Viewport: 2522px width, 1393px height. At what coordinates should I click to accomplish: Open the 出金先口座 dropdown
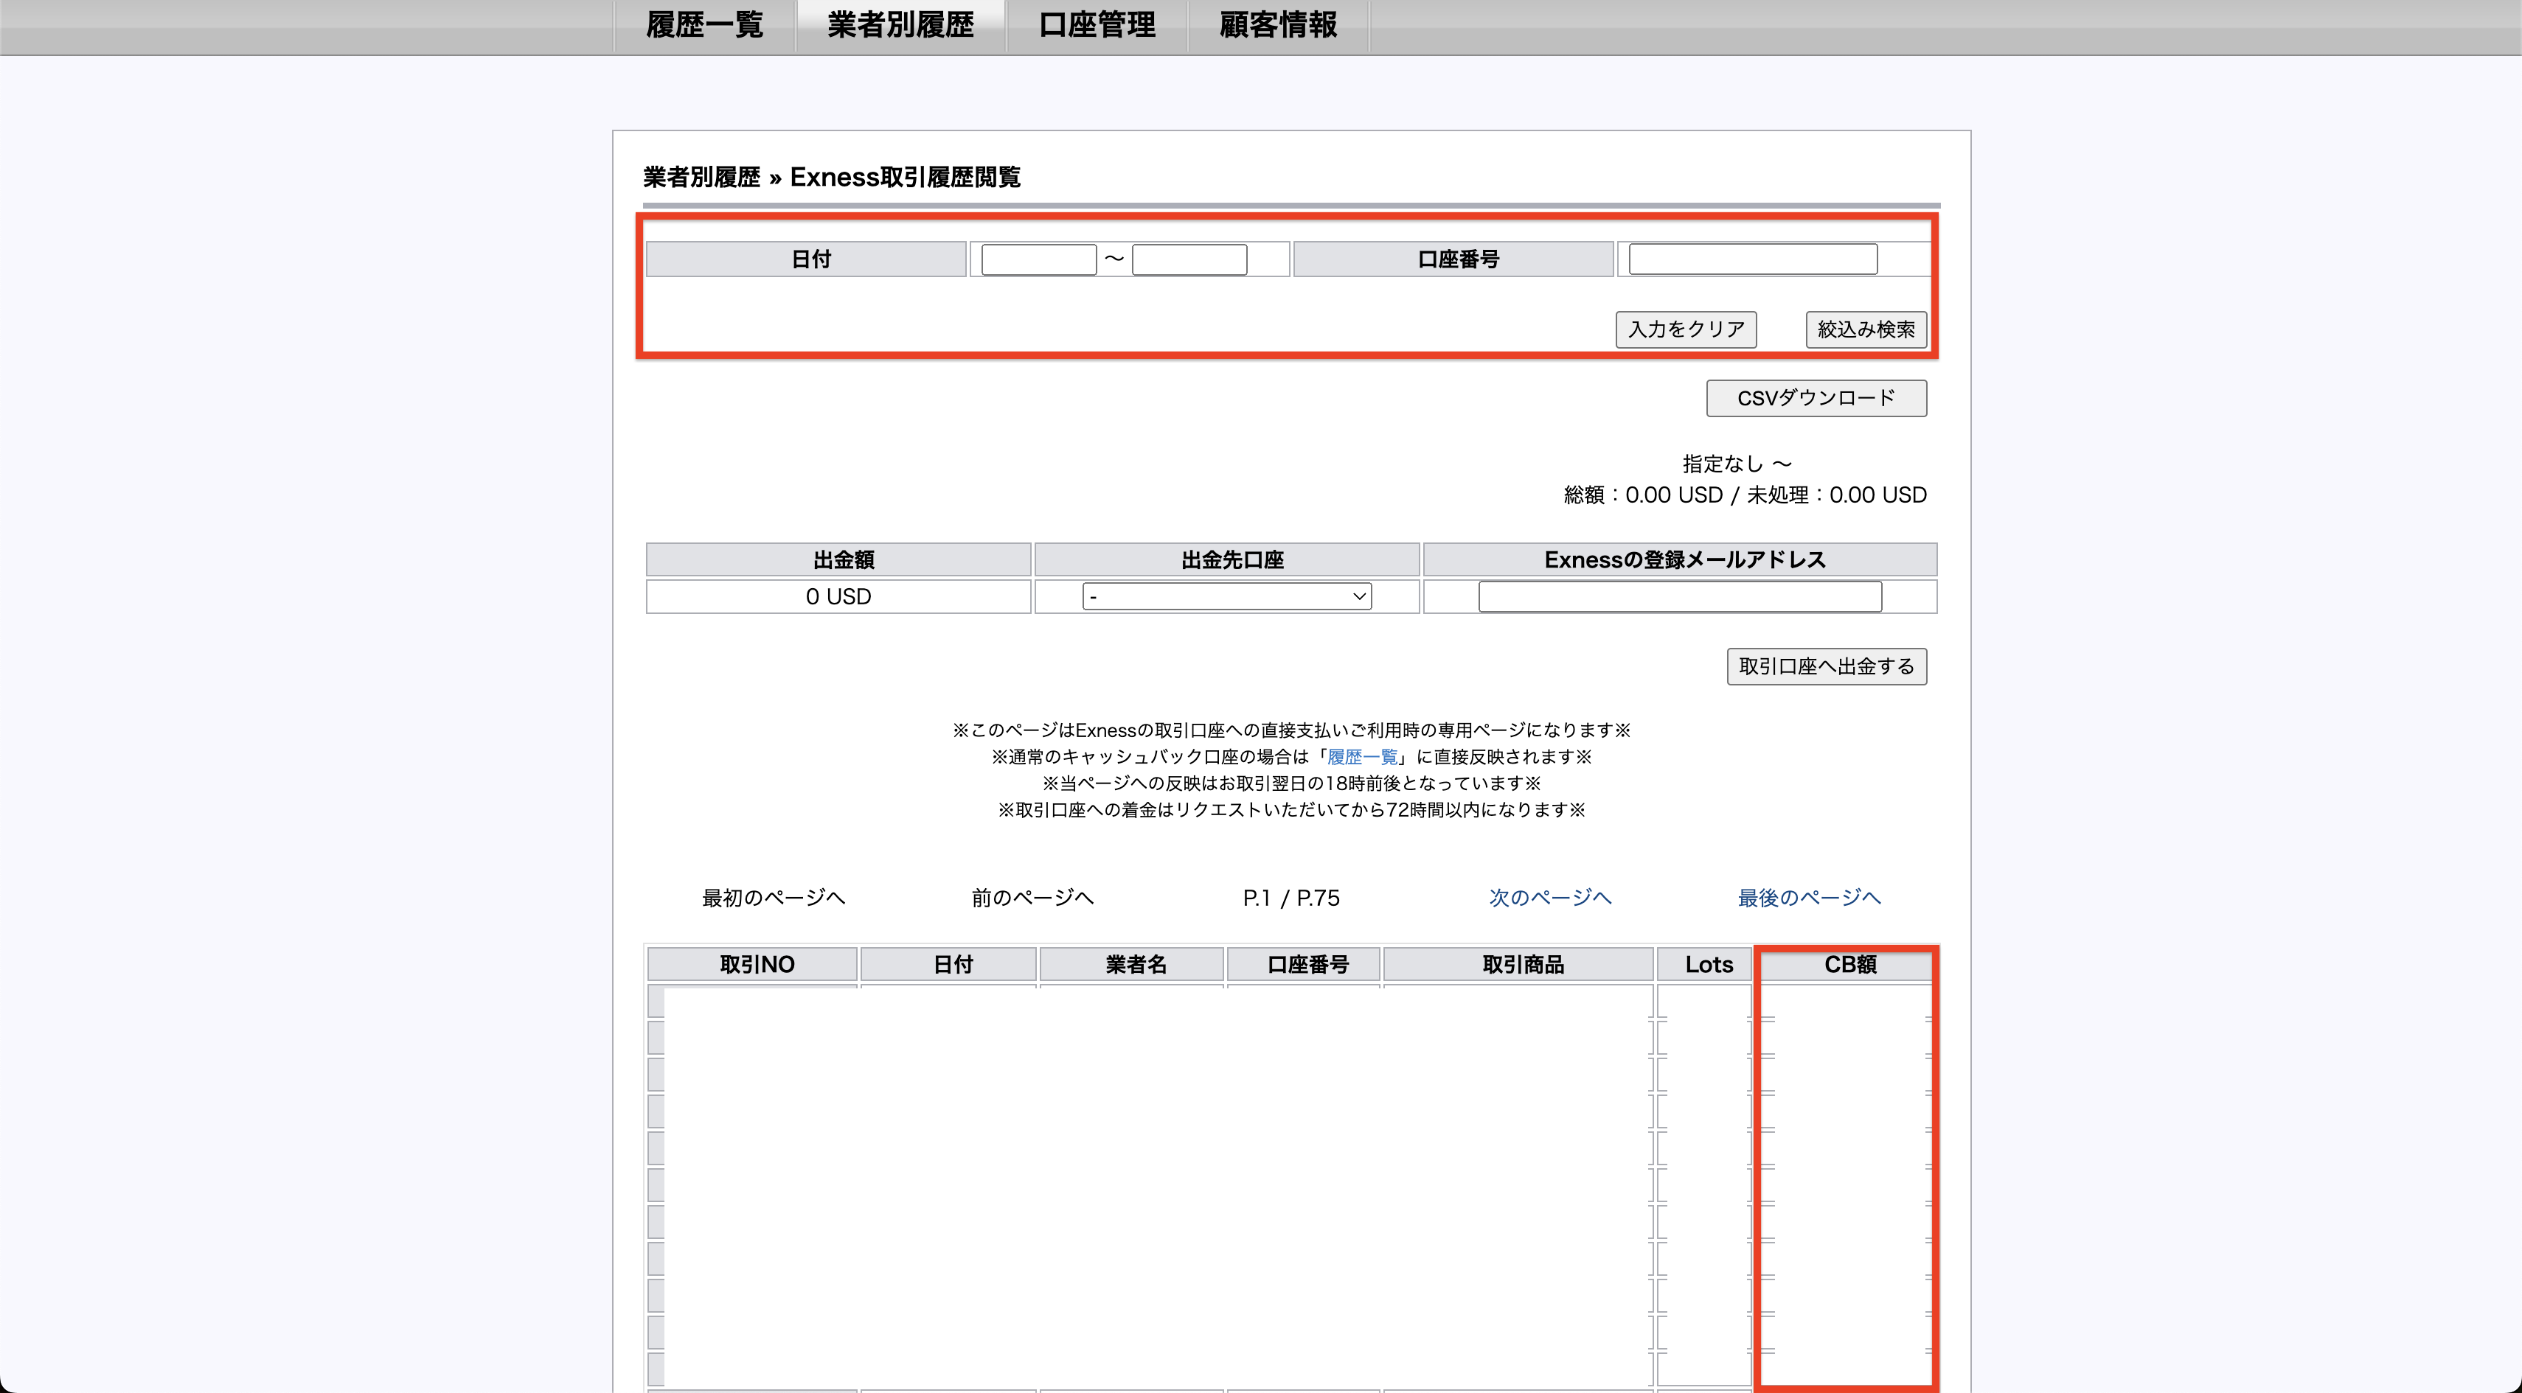tap(1226, 596)
